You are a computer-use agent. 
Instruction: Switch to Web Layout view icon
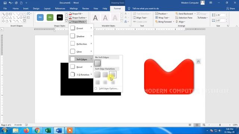click(x=204, y=125)
